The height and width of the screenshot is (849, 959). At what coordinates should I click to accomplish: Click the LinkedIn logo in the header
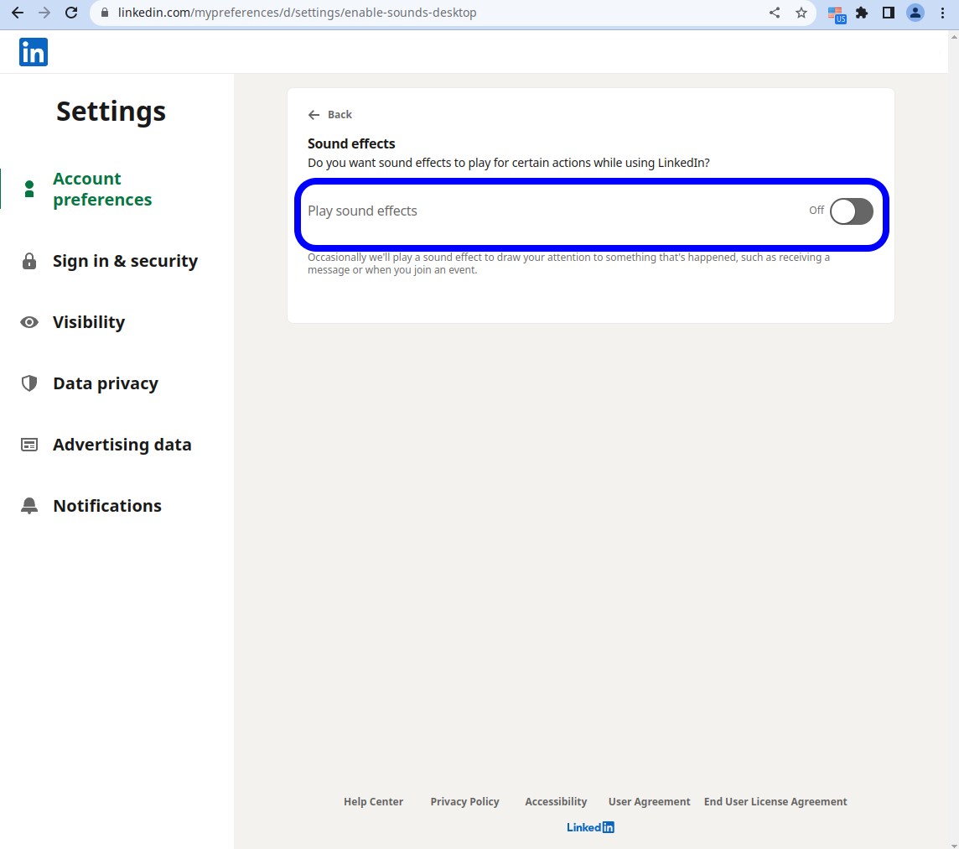(x=34, y=52)
